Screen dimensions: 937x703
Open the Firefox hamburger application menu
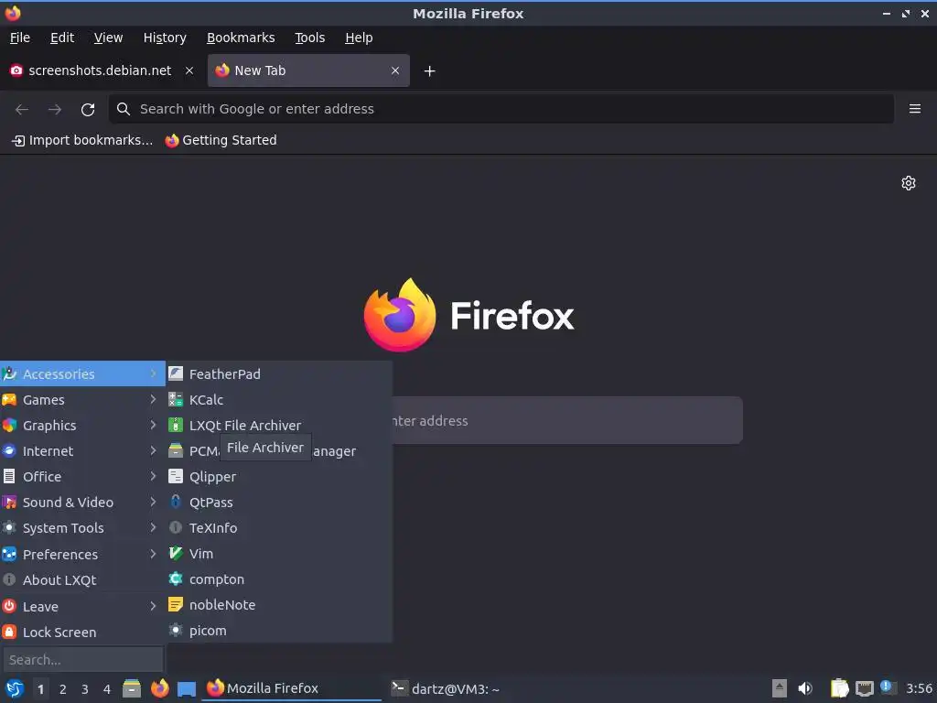pos(915,109)
